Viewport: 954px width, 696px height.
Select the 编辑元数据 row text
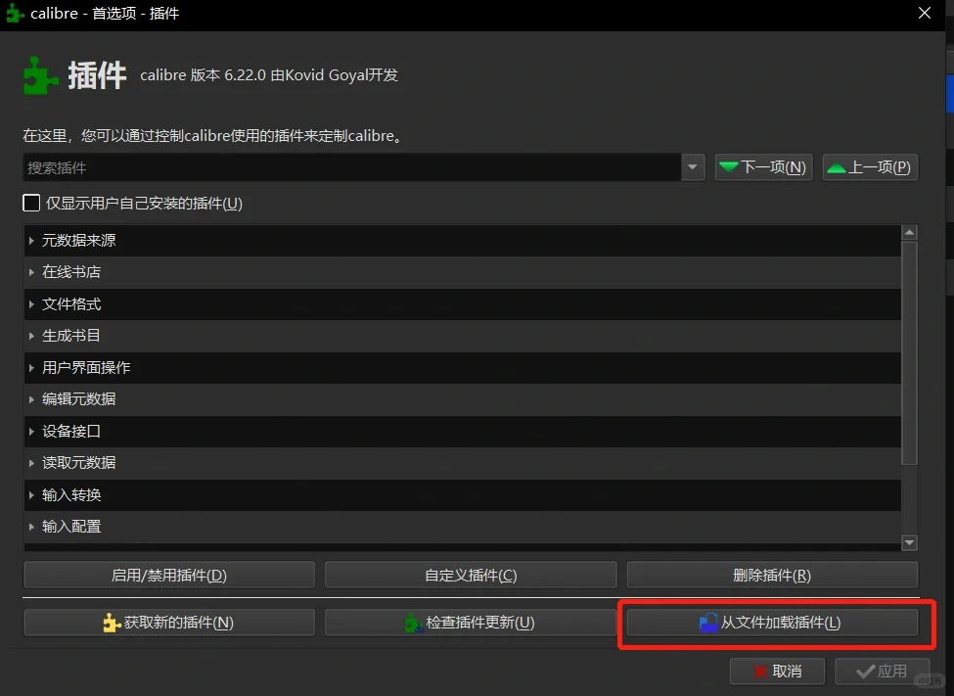coord(78,399)
